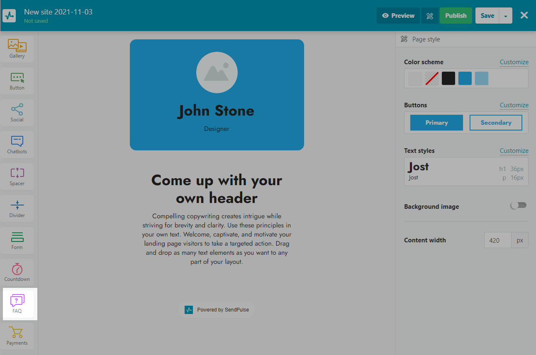
Task: Pick the black color swatch
Action: 448,78
